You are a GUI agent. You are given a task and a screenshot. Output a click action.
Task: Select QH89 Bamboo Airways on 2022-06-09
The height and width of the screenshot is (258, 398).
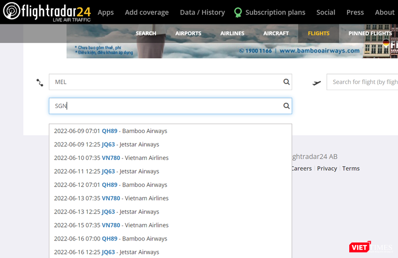coord(110,131)
